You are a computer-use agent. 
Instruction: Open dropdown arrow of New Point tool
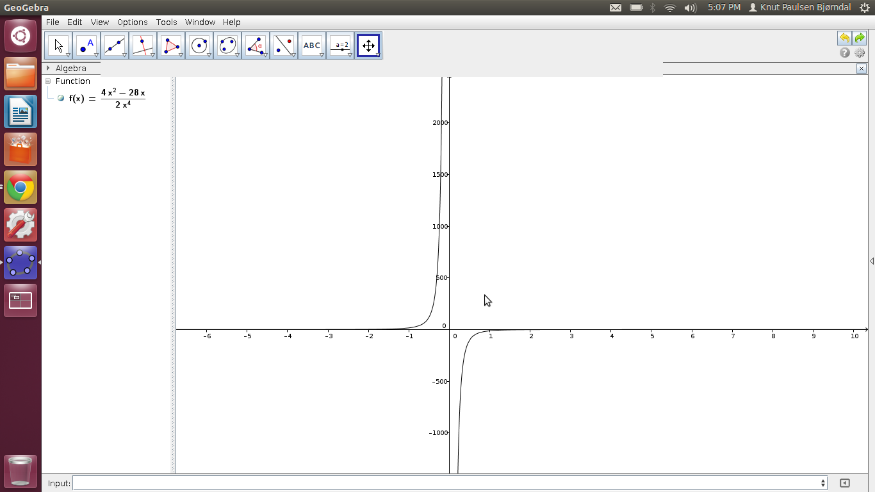[x=96, y=55]
